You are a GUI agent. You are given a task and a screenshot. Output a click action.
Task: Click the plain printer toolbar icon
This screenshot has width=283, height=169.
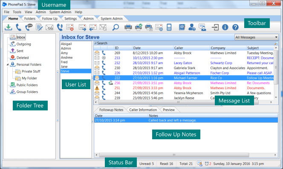(128, 27)
